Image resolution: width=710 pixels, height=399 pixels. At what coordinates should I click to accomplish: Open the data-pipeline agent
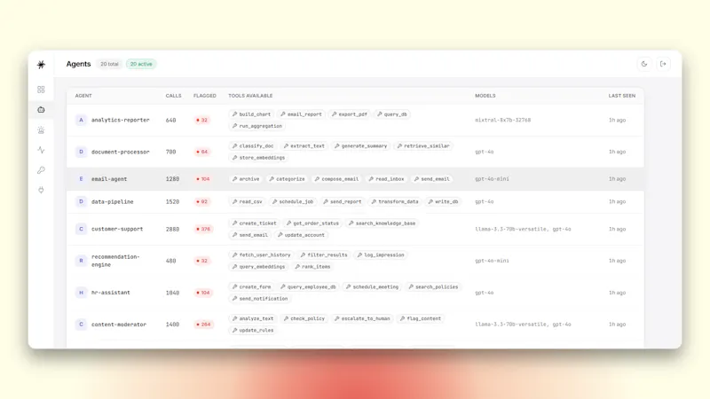pyautogui.click(x=113, y=201)
